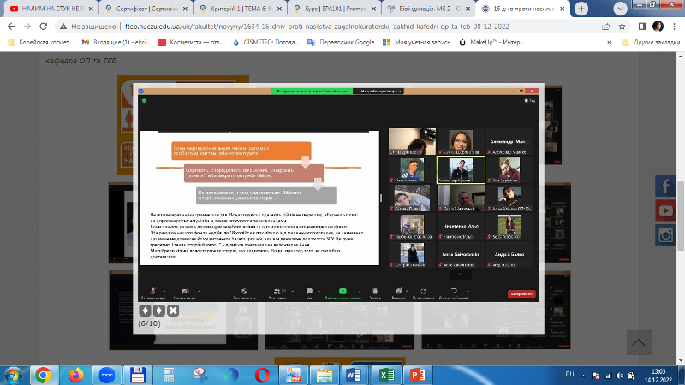Open the Facebook social link on the page

click(x=665, y=187)
